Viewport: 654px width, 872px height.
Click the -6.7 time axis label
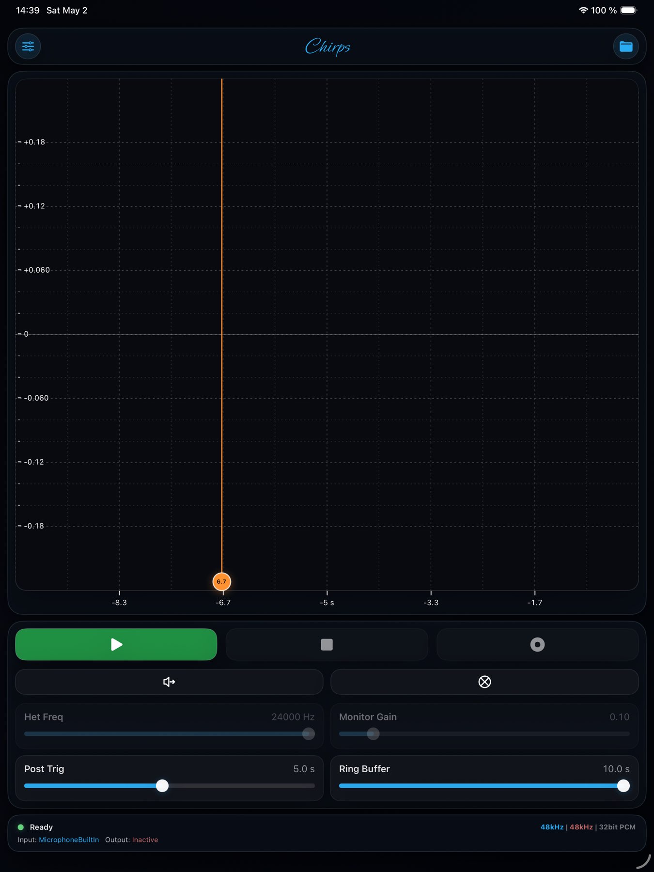pyautogui.click(x=223, y=603)
